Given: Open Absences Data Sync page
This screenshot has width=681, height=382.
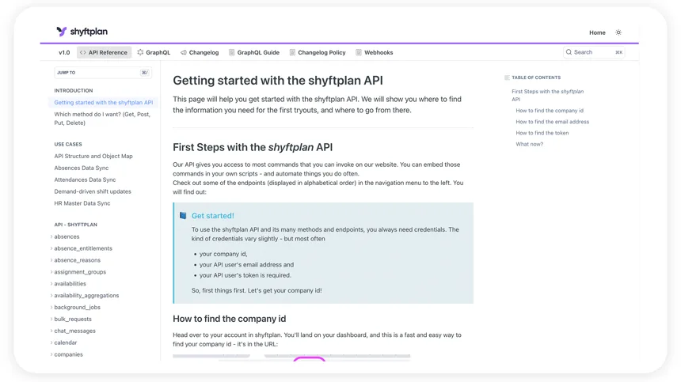Looking at the screenshot, I should tap(82, 168).
